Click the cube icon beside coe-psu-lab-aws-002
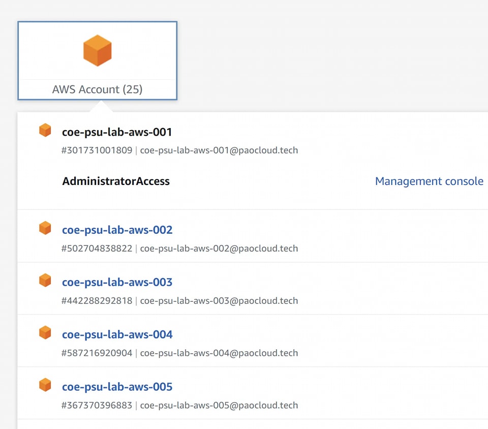The width and height of the screenshot is (488, 429). (x=45, y=229)
